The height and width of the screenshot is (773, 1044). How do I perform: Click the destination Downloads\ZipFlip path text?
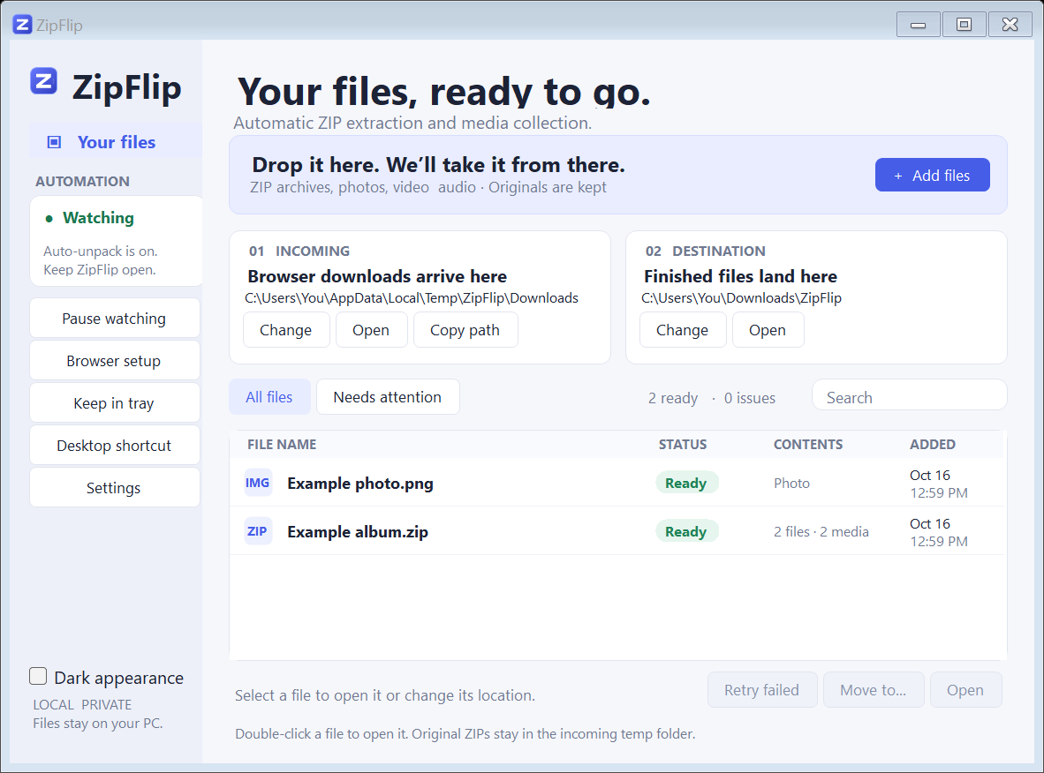click(741, 298)
